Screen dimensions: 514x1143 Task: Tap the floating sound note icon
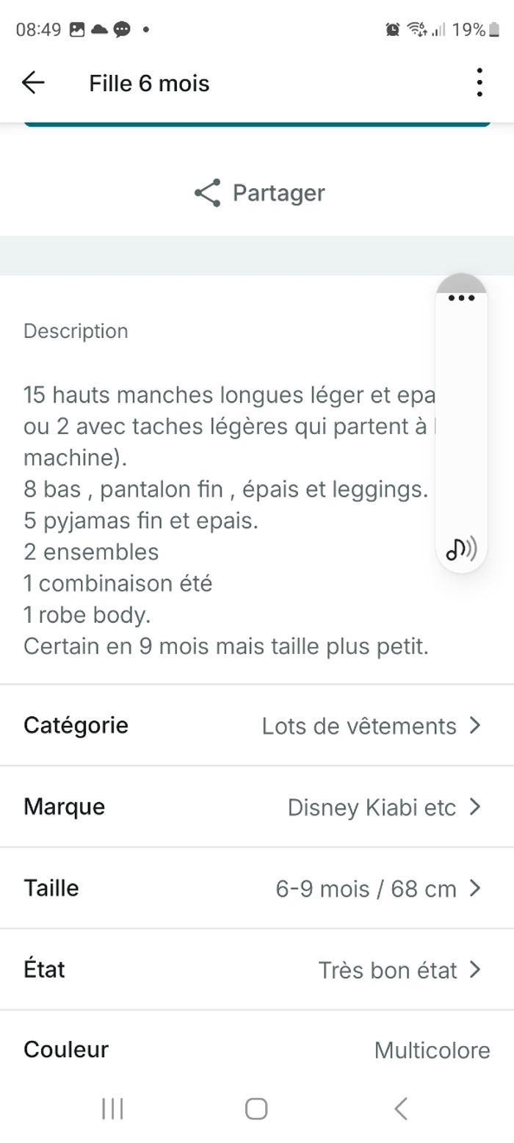461,548
